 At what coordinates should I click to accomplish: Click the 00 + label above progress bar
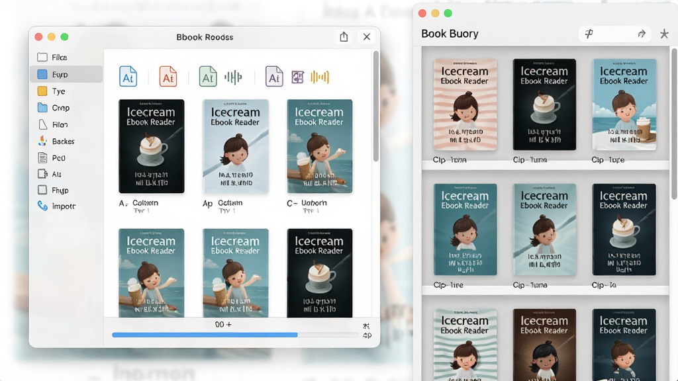223,324
